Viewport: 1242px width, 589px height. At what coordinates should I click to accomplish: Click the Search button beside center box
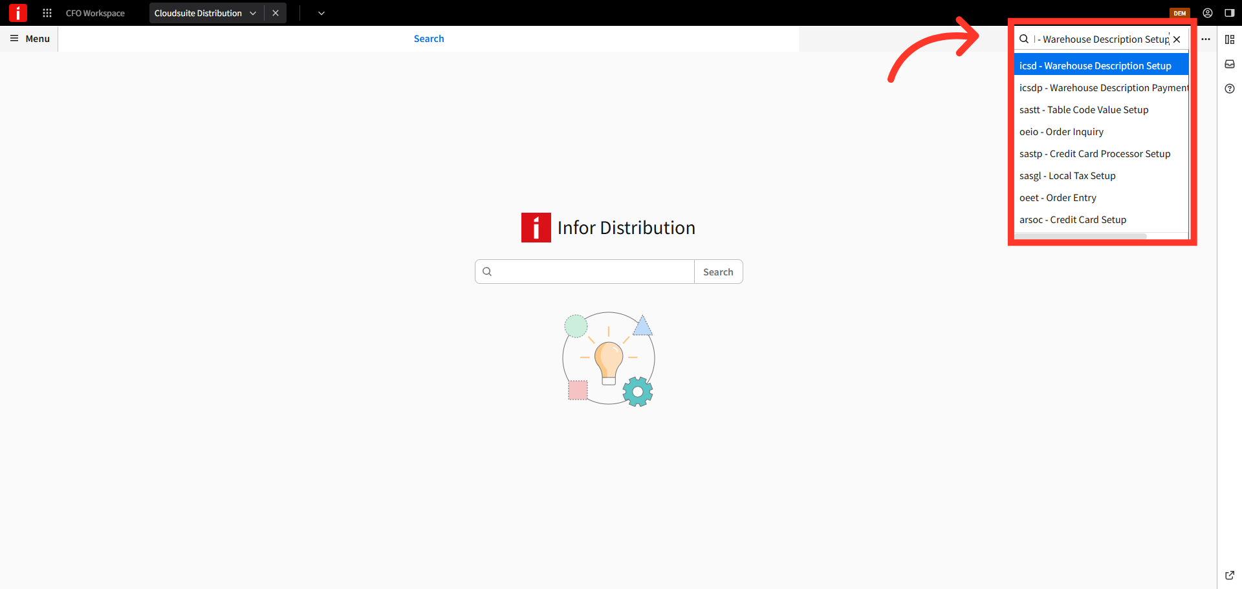[x=718, y=272]
